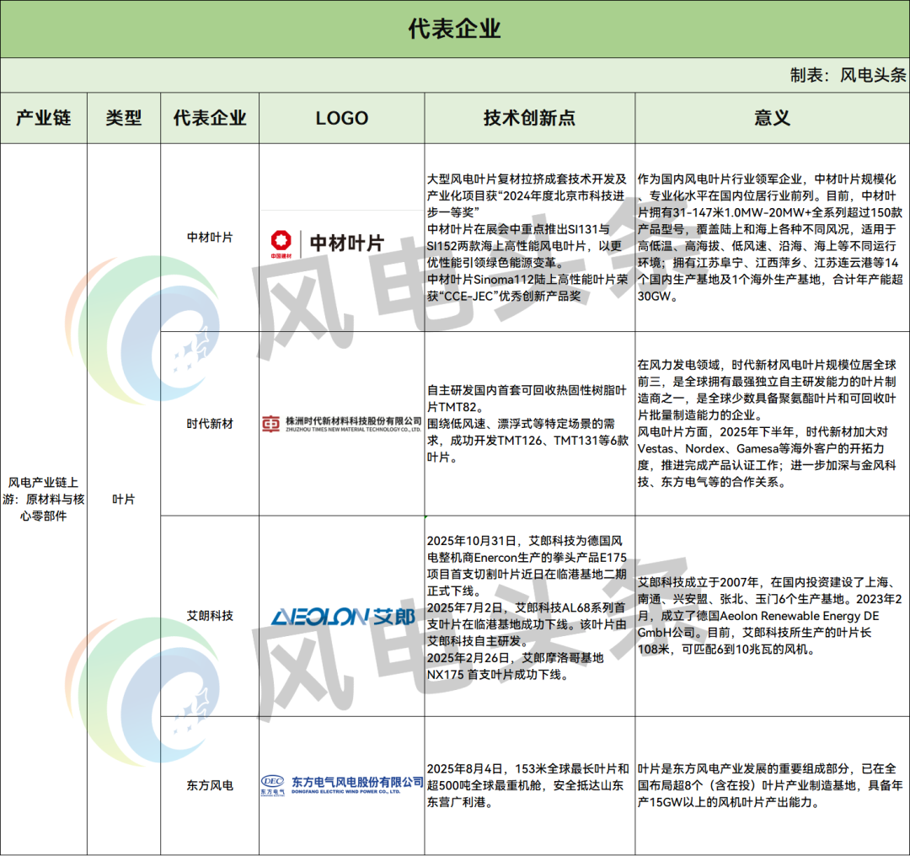Click the 制表：风电头条 credit text
This screenshot has width=910, height=856.
(x=848, y=75)
